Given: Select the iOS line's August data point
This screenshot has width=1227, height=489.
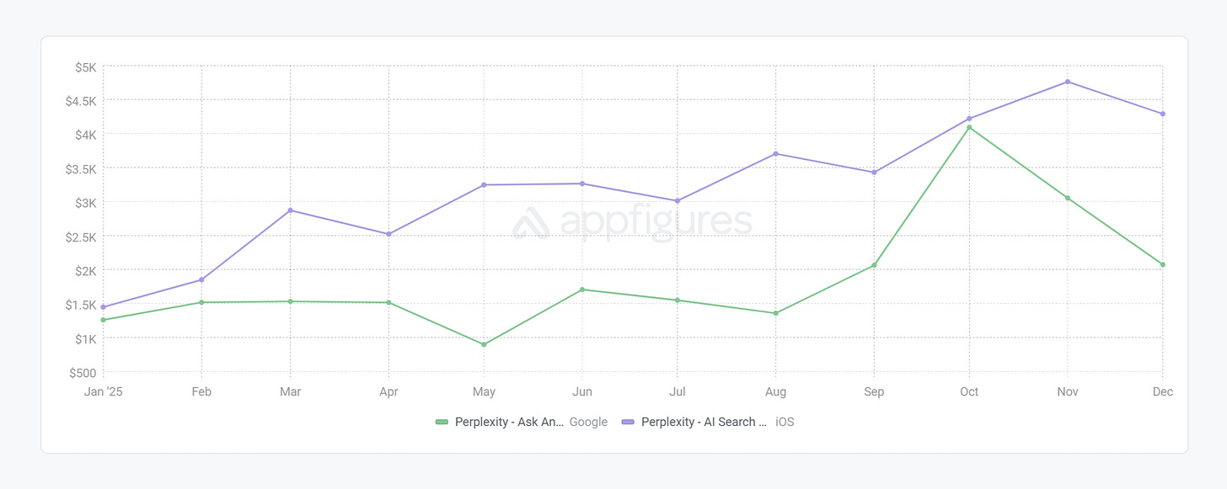Looking at the screenshot, I should pyautogui.click(x=775, y=154).
